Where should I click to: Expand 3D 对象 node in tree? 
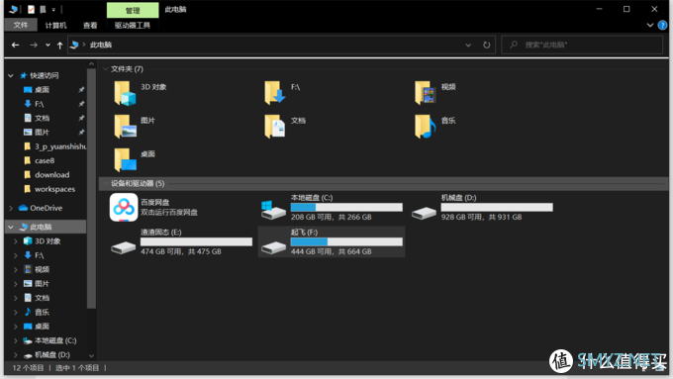16,241
